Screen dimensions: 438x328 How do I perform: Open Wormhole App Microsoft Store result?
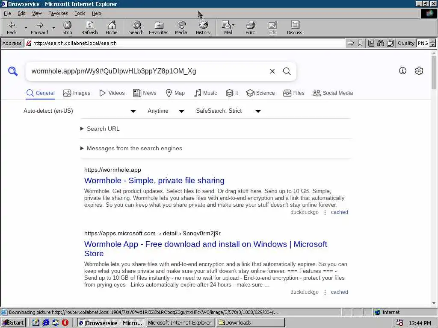pos(206,249)
